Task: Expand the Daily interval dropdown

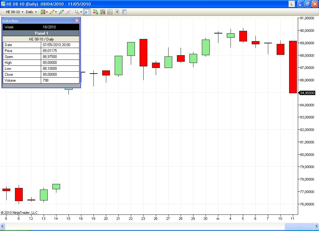Action: (31, 12)
